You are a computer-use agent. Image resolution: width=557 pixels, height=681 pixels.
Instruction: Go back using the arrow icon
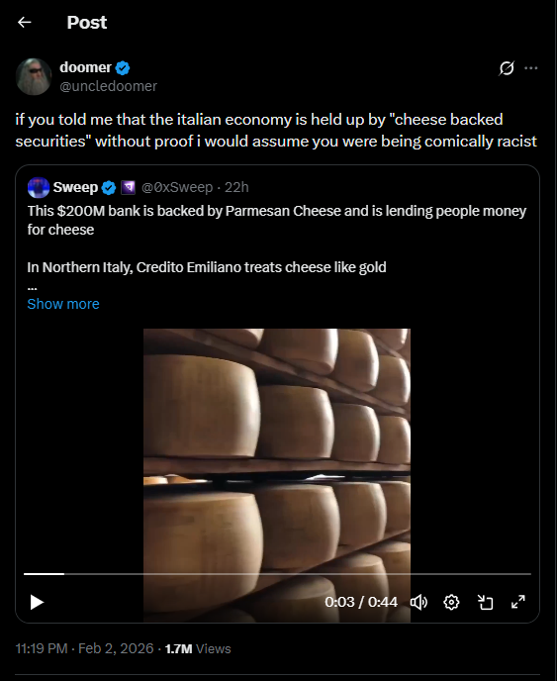coord(25,22)
